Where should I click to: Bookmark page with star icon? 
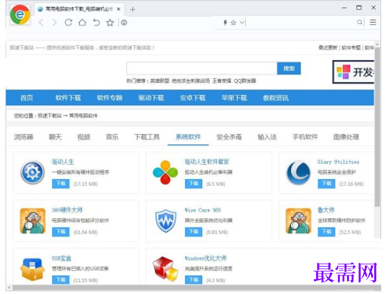point(110,23)
